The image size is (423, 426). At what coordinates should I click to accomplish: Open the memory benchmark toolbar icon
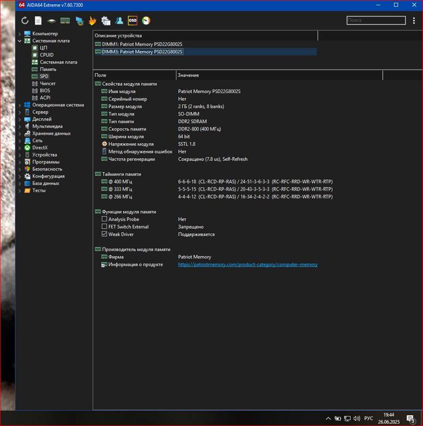click(x=65, y=21)
